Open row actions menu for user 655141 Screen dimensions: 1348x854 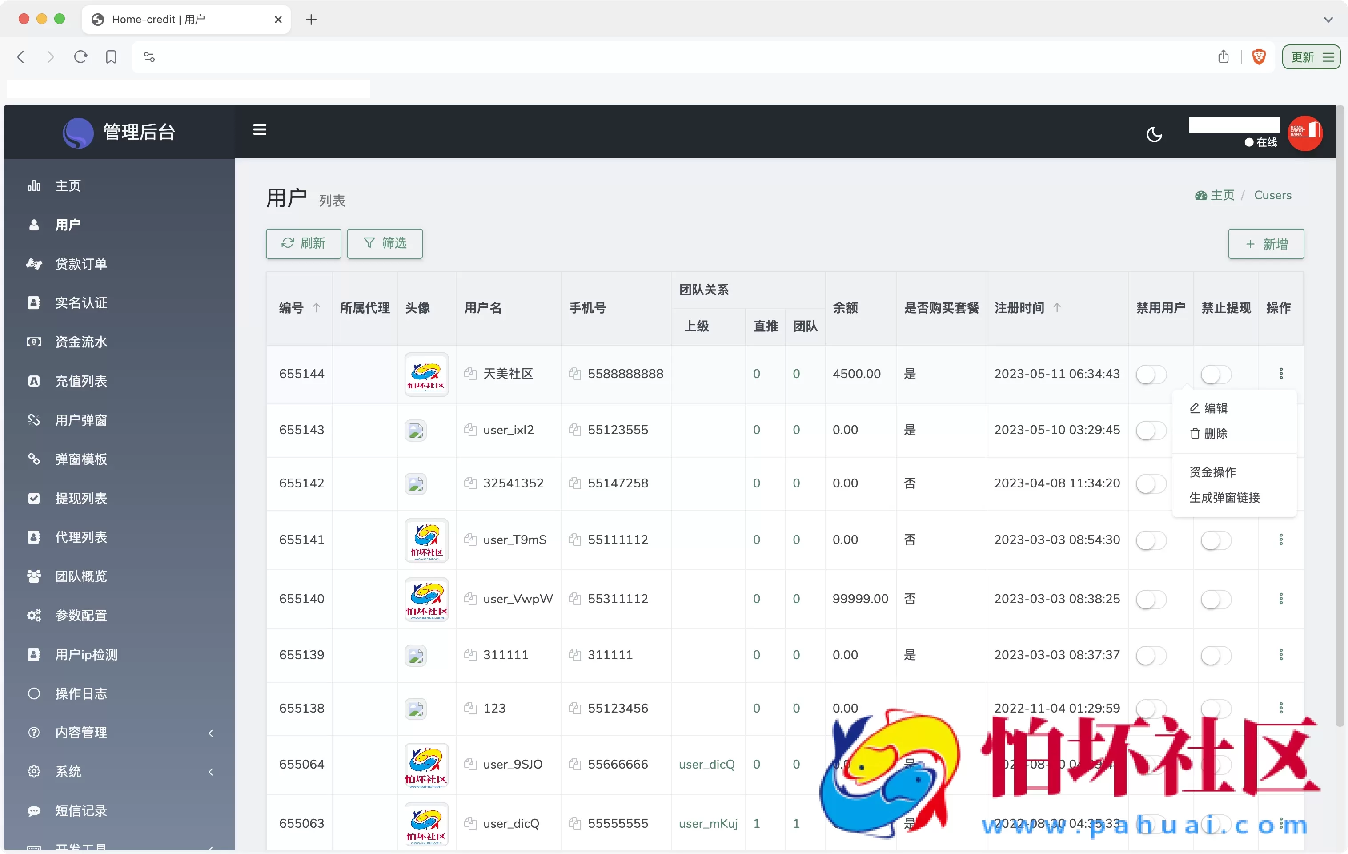1281,539
